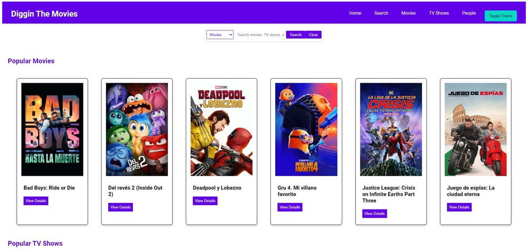Image resolution: width=528 pixels, height=252 pixels.
Task: Click the Popular TV Shows heading
Action: click(35, 243)
